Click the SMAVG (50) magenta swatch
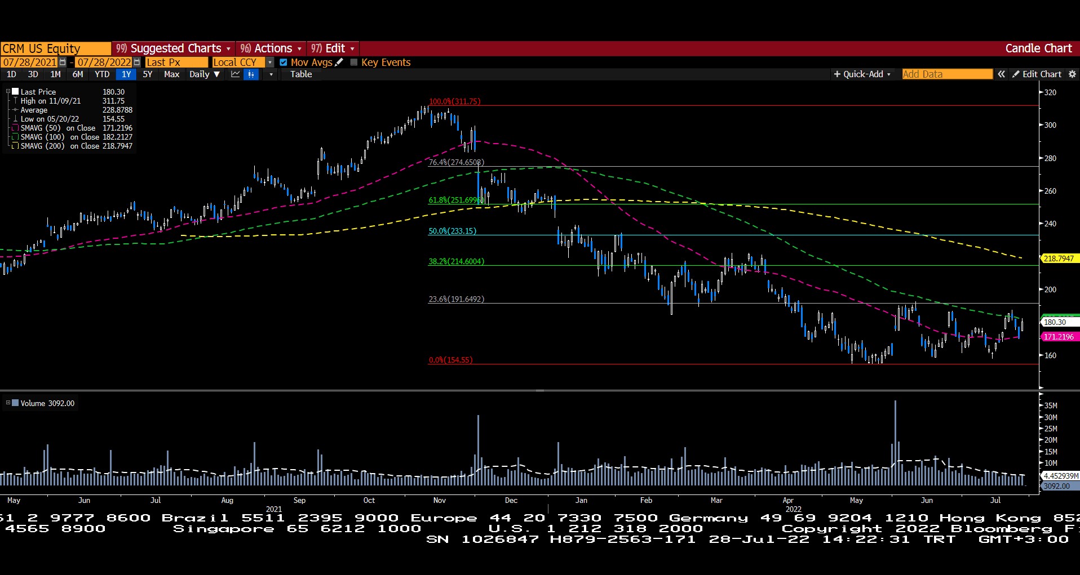 point(16,128)
